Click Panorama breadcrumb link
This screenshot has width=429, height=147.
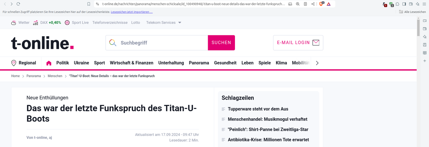pos(34,76)
